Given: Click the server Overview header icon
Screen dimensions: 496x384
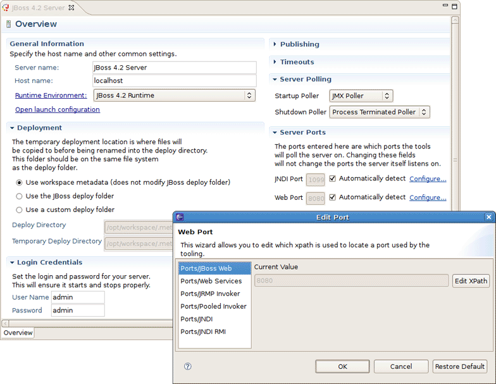Looking at the screenshot, I should [8, 24].
